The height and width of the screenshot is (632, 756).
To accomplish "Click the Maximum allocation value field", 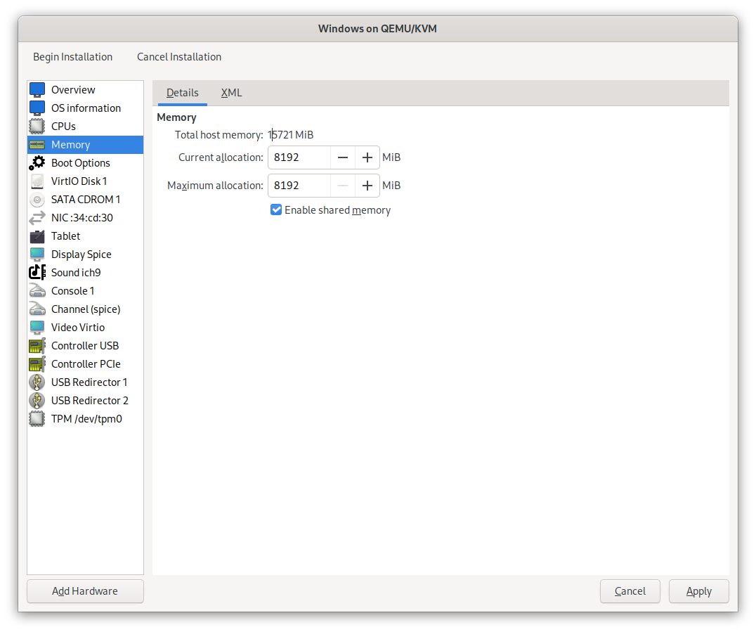I will (299, 186).
